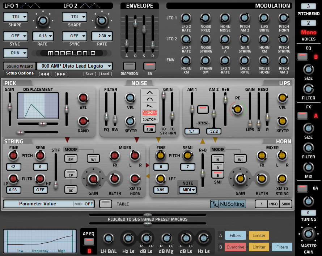Image resolution: width=322 pixels, height=256 pixels.
Task: Click the Noise KEYTR knob
Action: click(130, 121)
